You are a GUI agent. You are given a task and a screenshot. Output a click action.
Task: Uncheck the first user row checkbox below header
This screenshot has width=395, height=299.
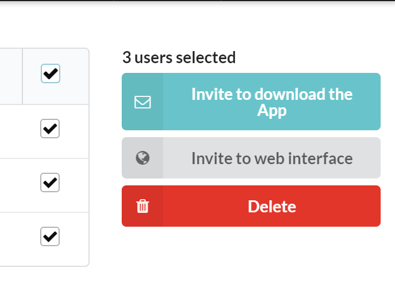point(50,129)
